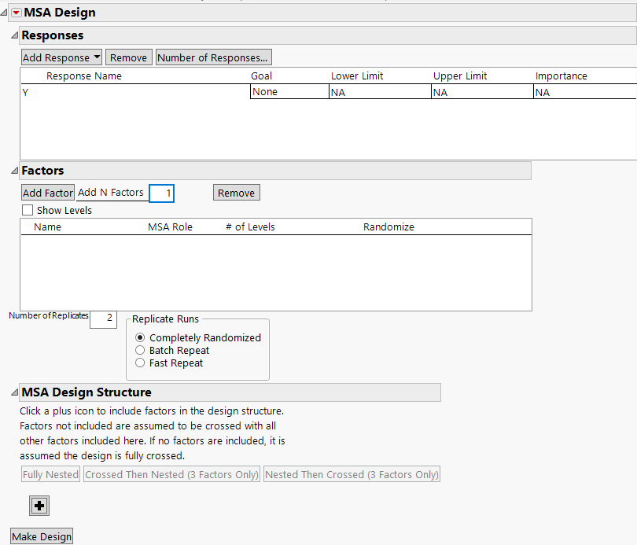Collapse the MSA Design outline section
637x545 pixels.
tap(5, 13)
